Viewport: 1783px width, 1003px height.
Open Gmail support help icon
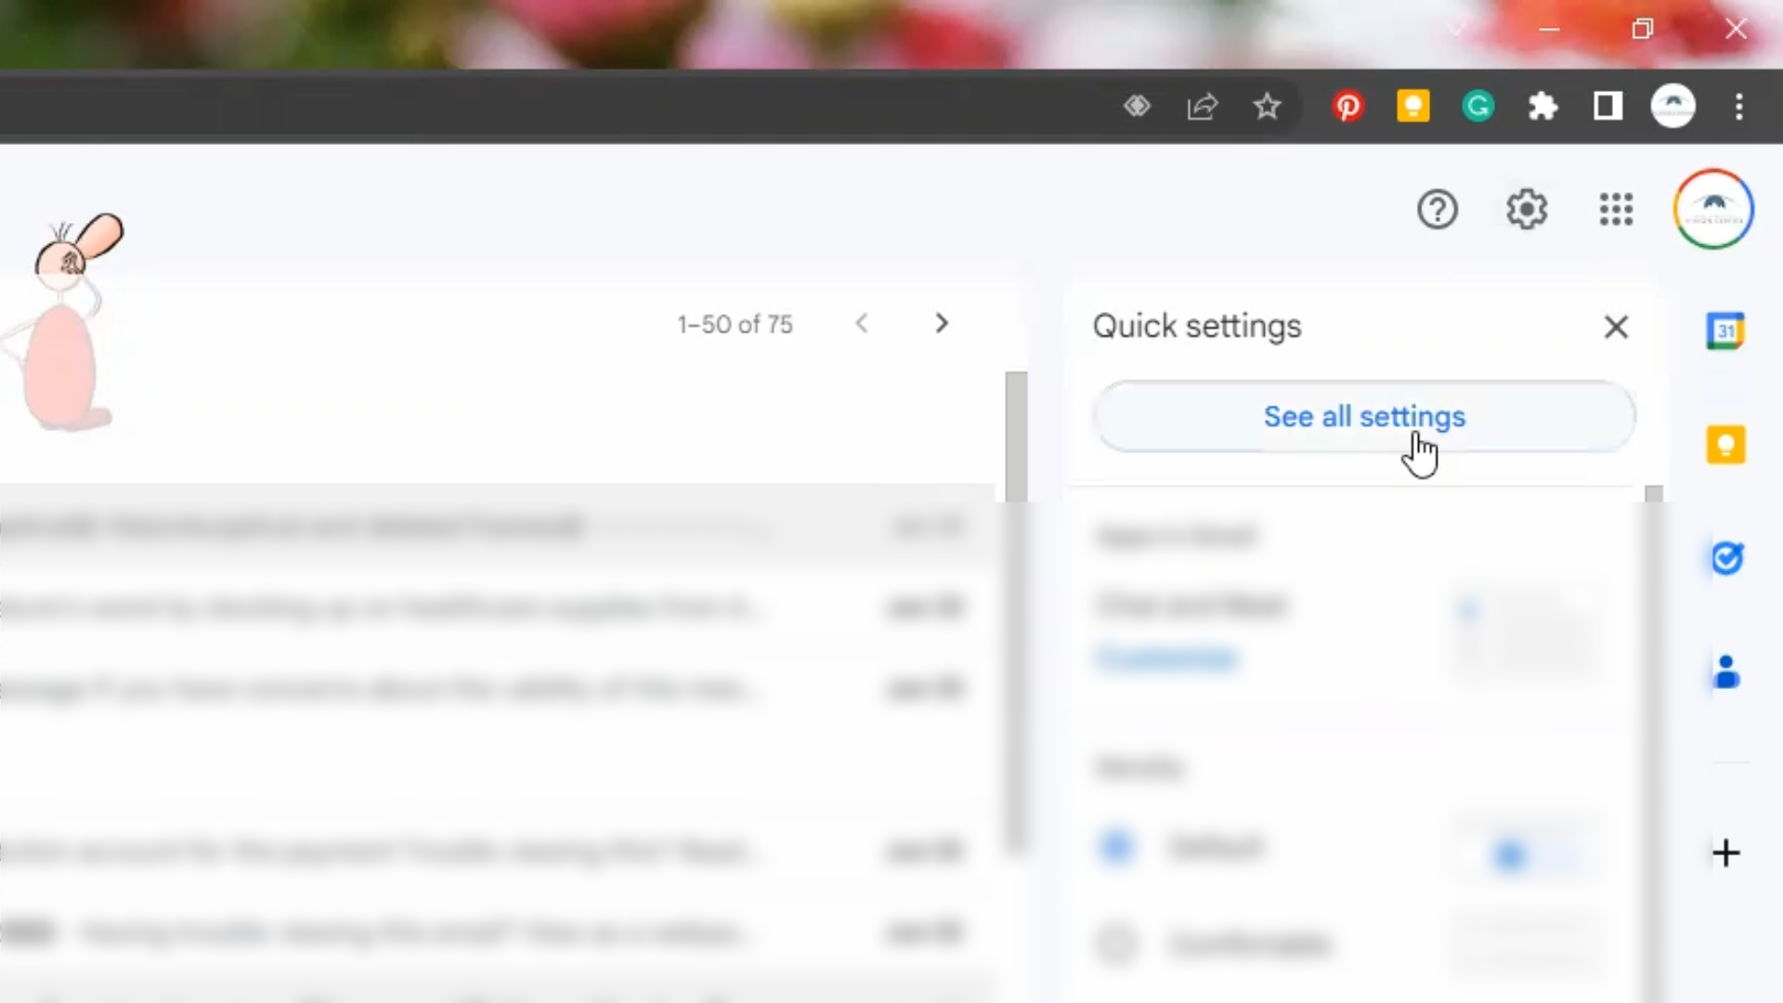pyautogui.click(x=1437, y=210)
